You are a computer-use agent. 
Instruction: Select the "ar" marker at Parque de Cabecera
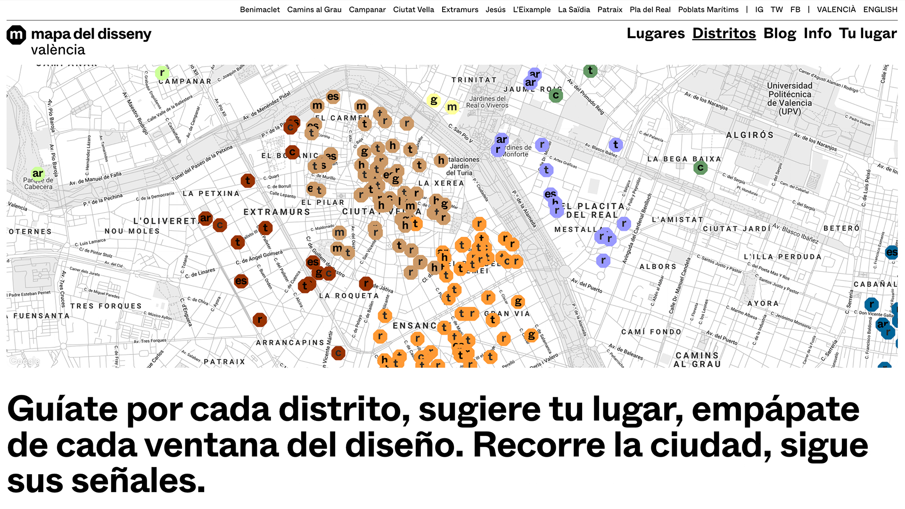point(38,173)
